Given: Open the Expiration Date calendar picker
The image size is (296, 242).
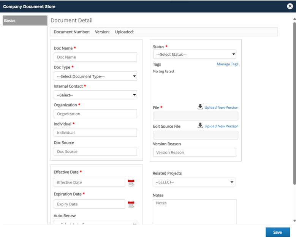Looking at the screenshot, I should [131, 204].
